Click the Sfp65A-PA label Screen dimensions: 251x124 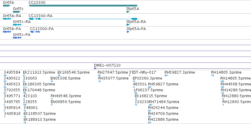(x=136, y=29)
